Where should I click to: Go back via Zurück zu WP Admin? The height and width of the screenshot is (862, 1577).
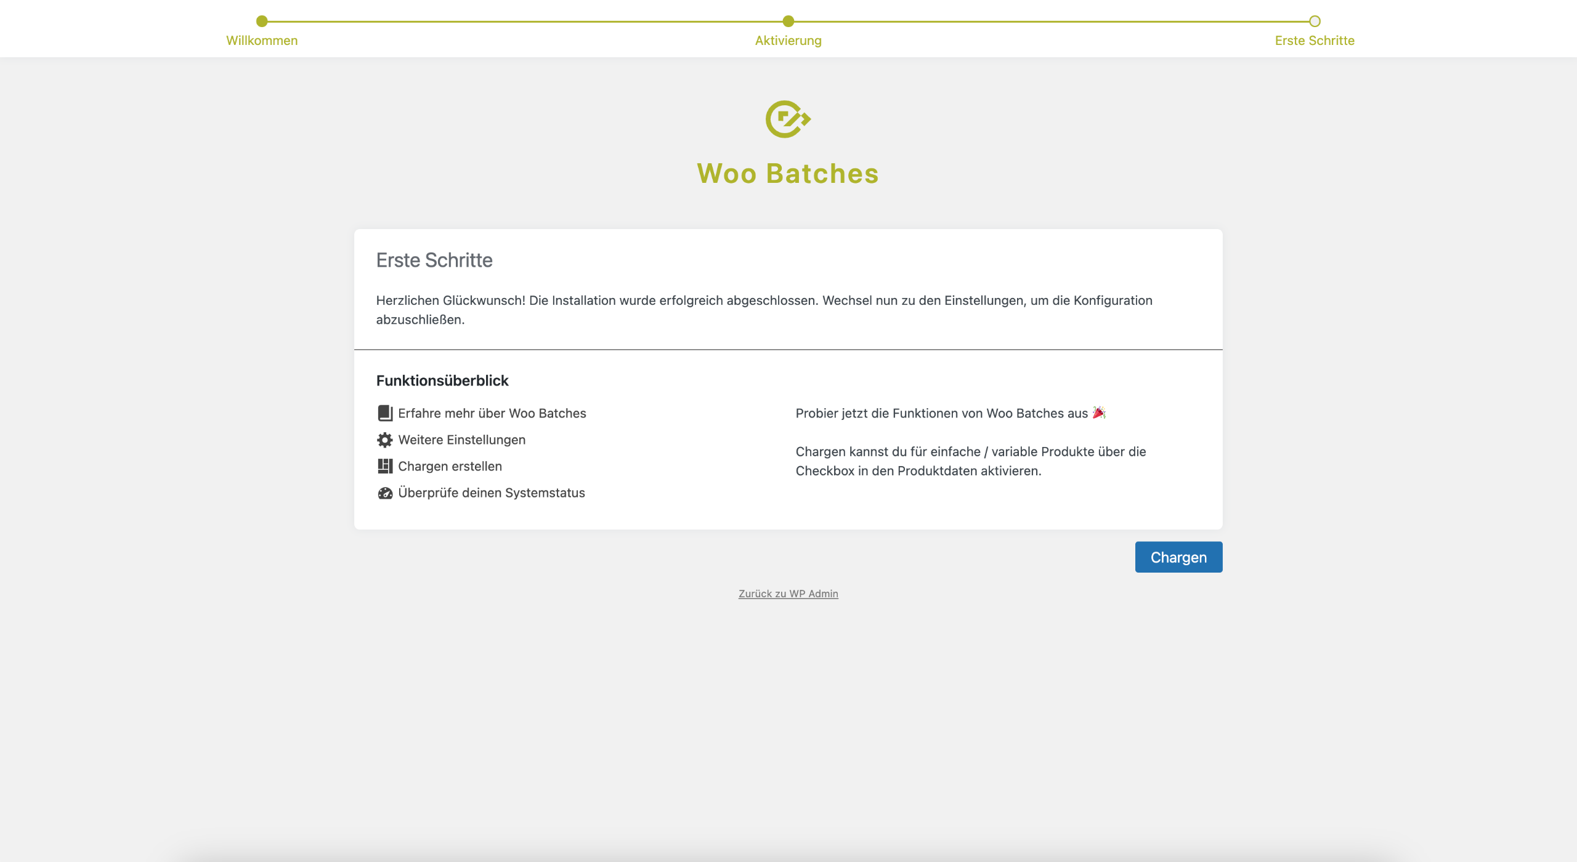[x=788, y=594]
